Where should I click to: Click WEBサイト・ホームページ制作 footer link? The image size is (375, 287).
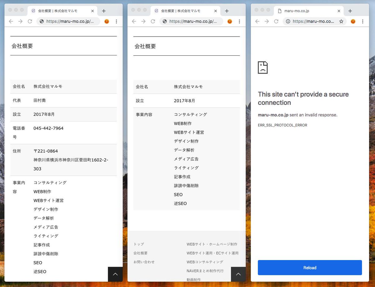tap(212, 244)
